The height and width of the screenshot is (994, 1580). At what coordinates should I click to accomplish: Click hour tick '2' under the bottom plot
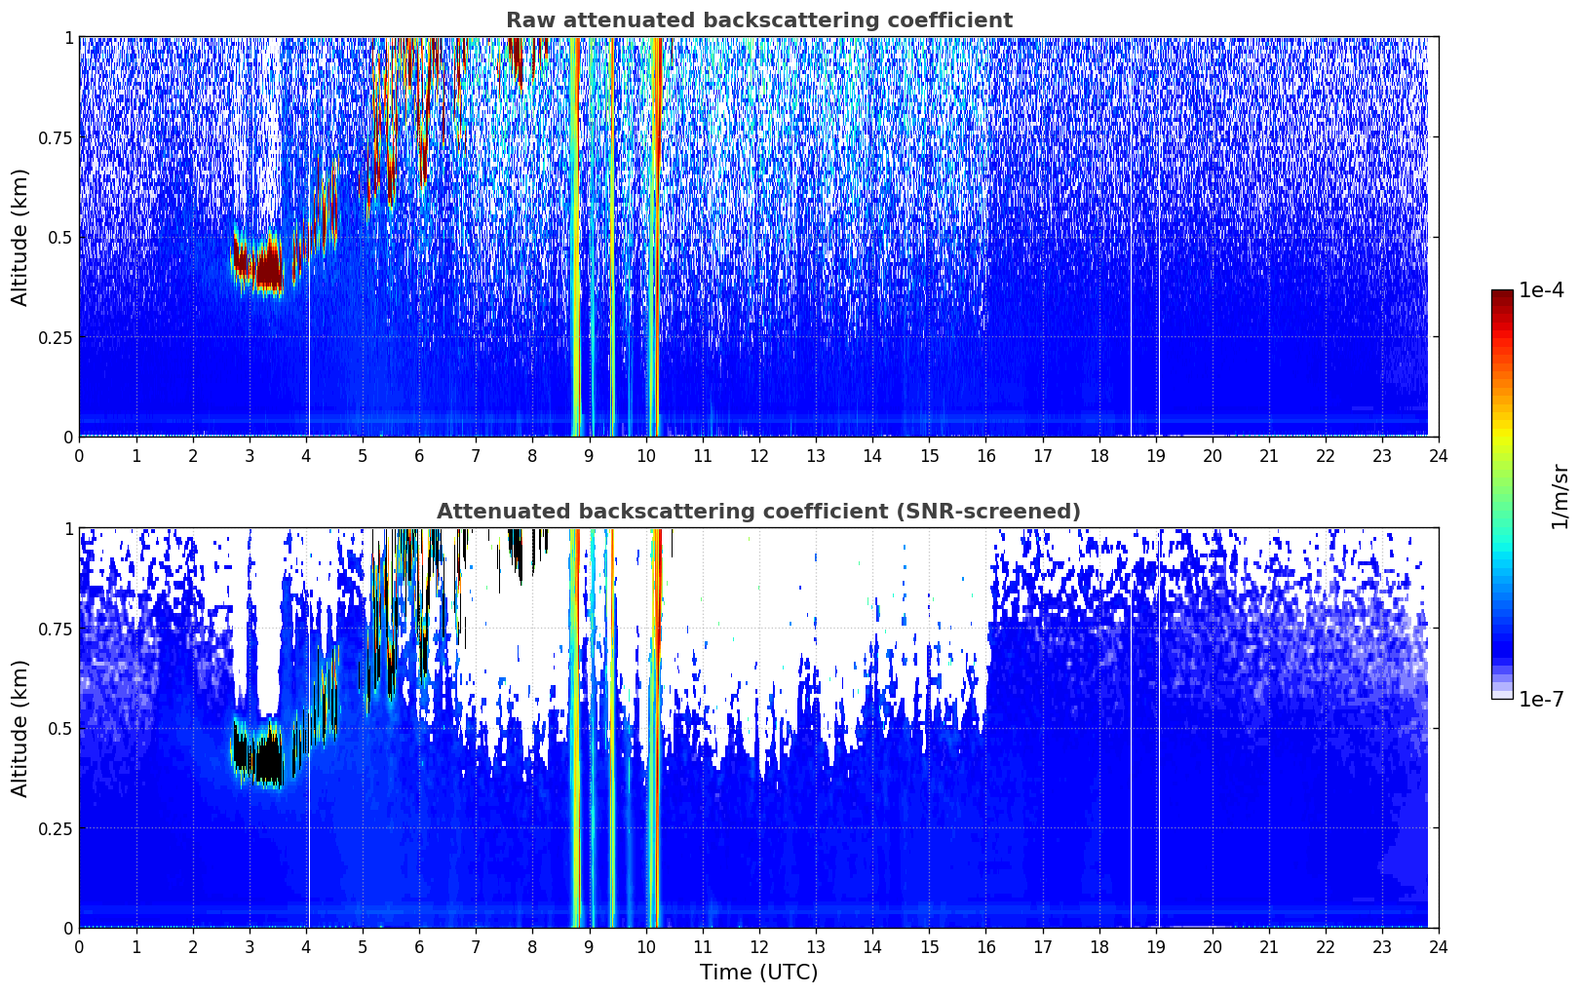[193, 946]
